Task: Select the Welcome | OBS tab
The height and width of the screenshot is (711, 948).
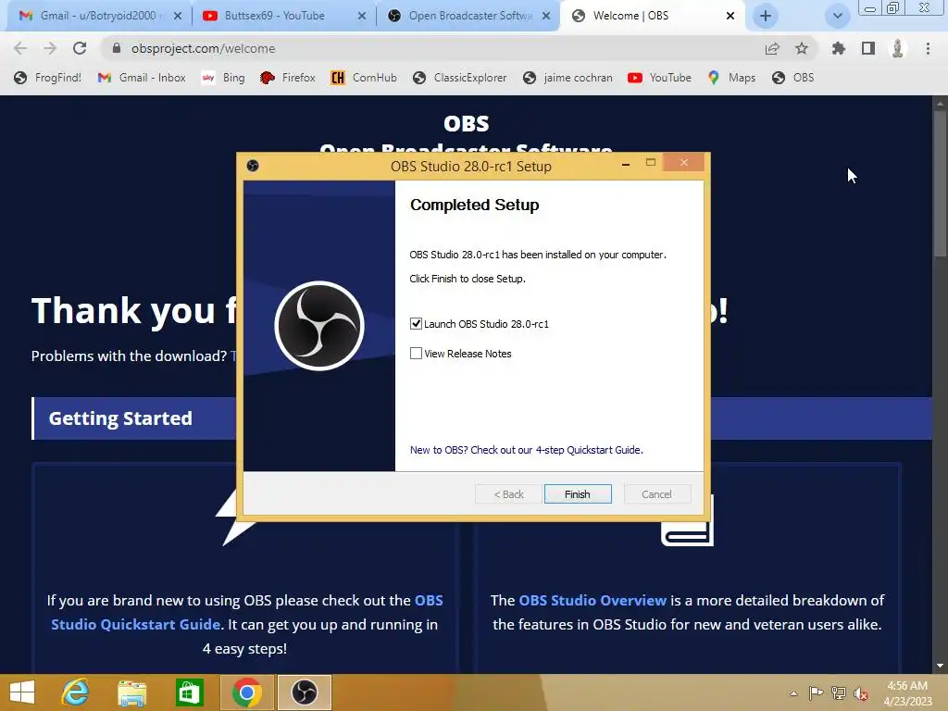Action: [630, 16]
